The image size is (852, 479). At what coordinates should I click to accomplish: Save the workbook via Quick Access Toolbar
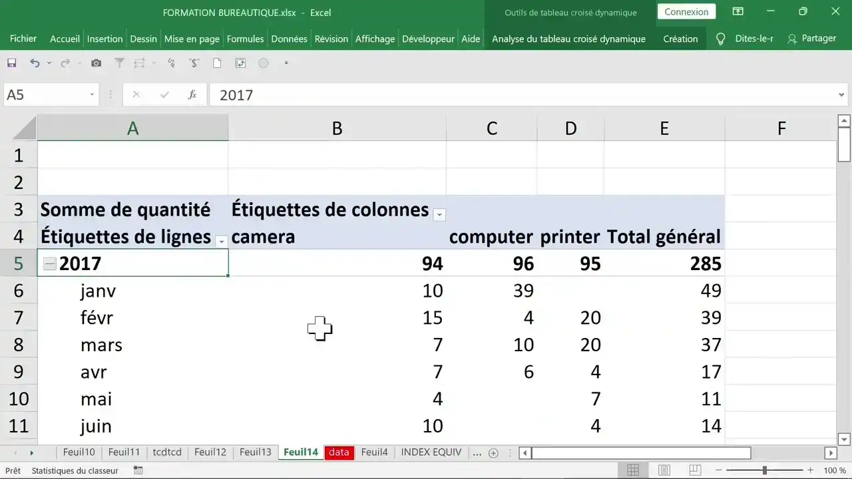(11, 63)
